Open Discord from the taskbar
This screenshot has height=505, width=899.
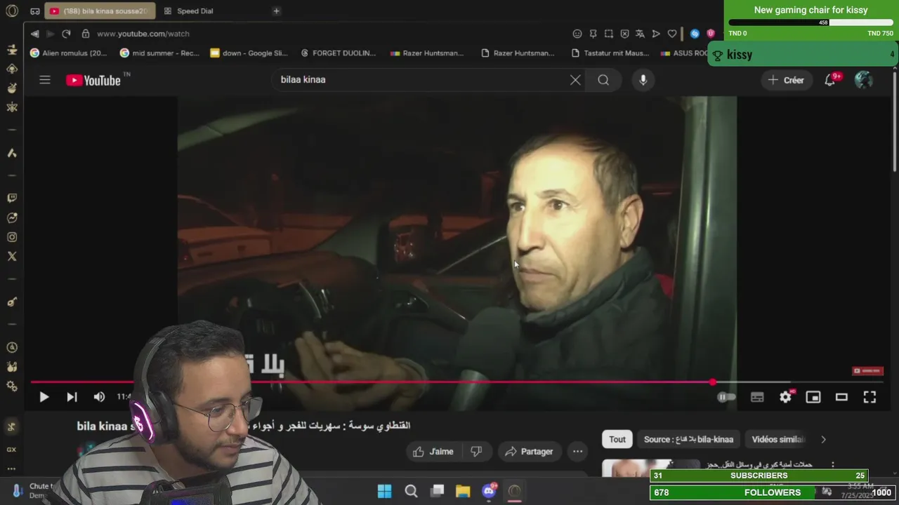pyautogui.click(x=489, y=491)
